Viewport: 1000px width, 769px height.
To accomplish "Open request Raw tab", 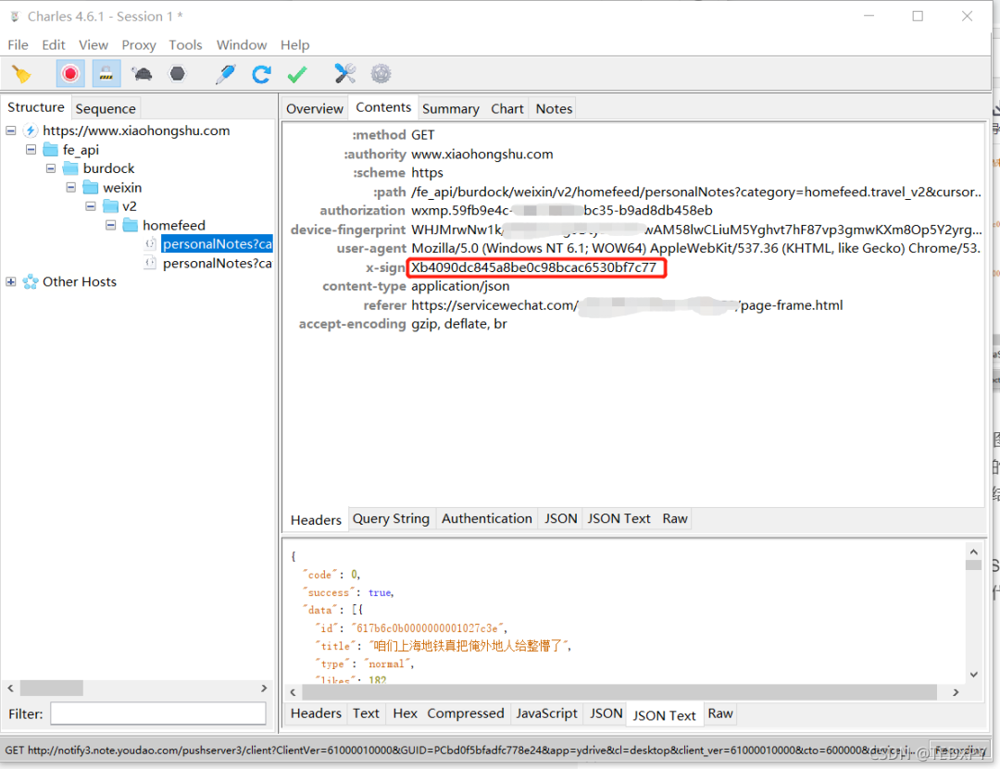I will click(675, 518).
